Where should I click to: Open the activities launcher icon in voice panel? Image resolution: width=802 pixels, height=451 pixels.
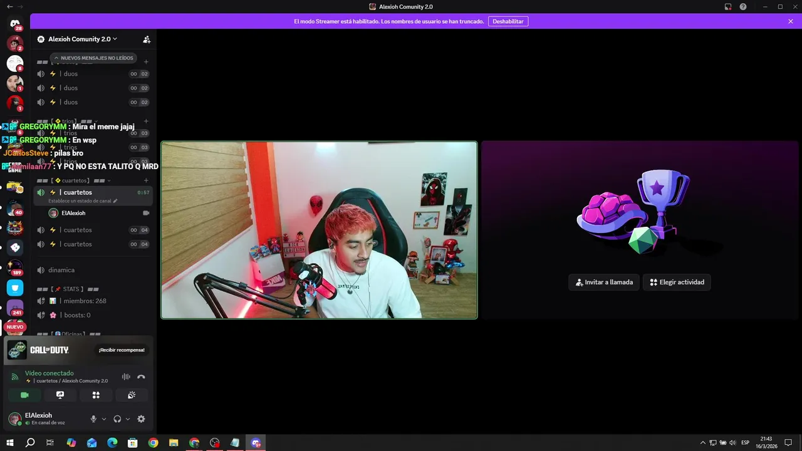pyautogui.click(x=96, y=395)
